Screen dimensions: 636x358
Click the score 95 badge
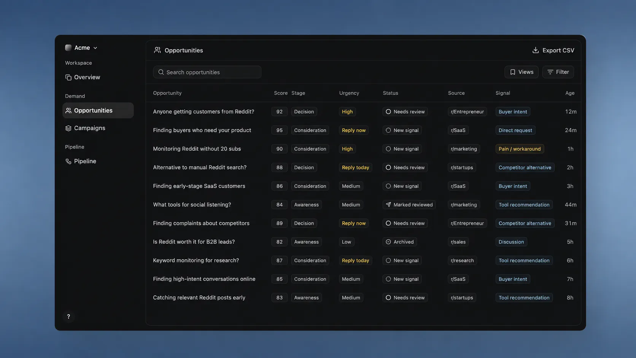[280, 130]
